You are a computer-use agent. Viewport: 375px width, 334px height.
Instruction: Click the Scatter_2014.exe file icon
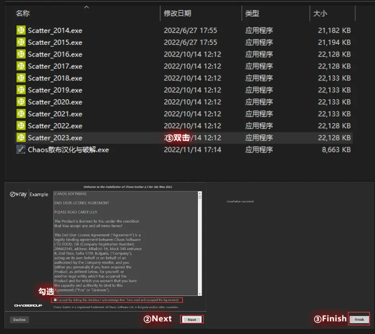[21, 30]
